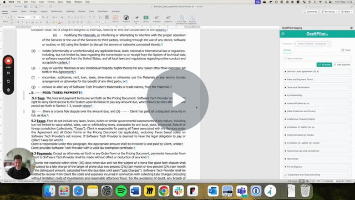The width and height of the screenshot is (355, 200).
Task: Toggle circle on Term and Termination row
Action: point(349,87)
